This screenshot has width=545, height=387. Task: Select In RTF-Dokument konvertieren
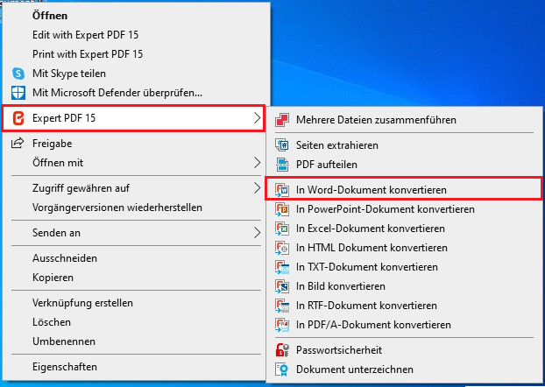366,306
